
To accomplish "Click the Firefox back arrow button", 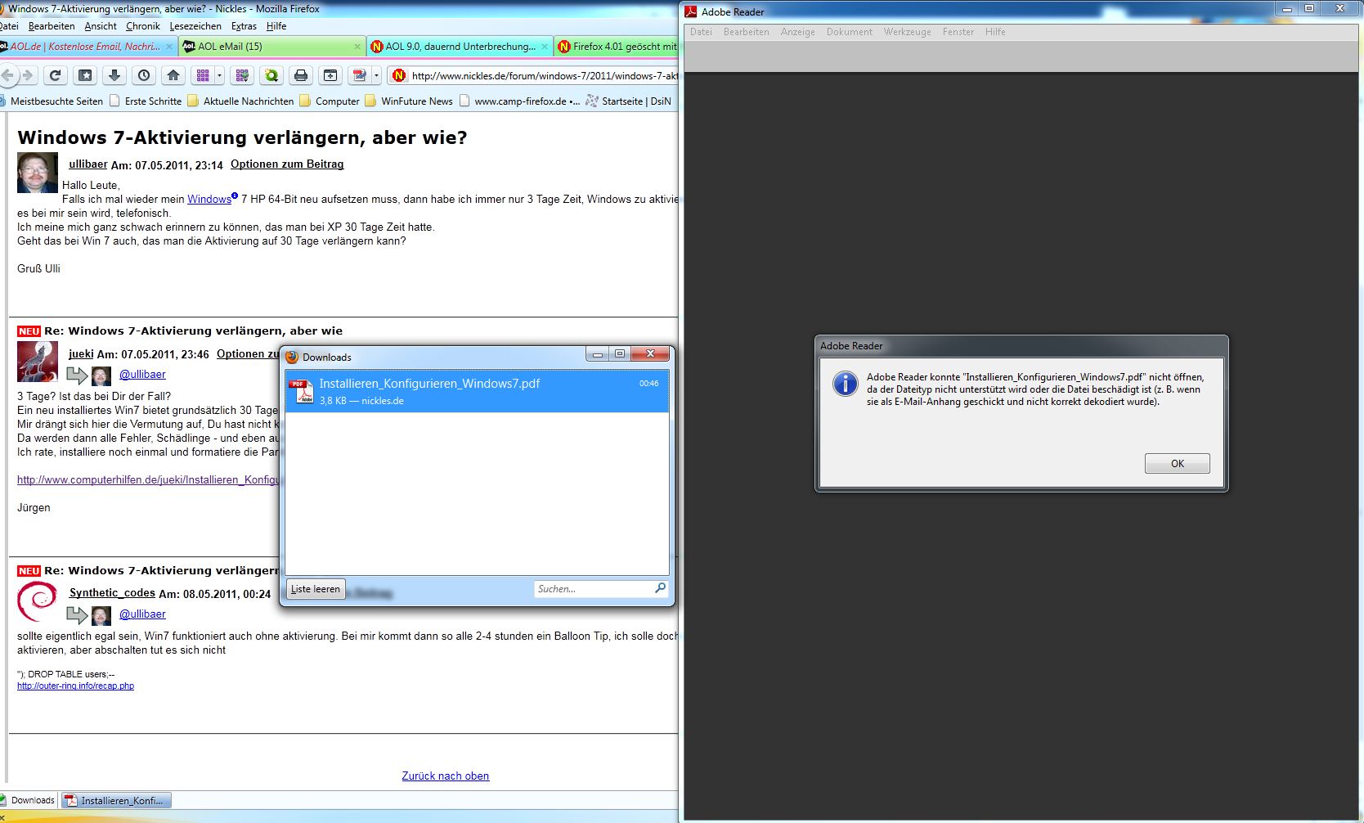I will tap(8, 75).
